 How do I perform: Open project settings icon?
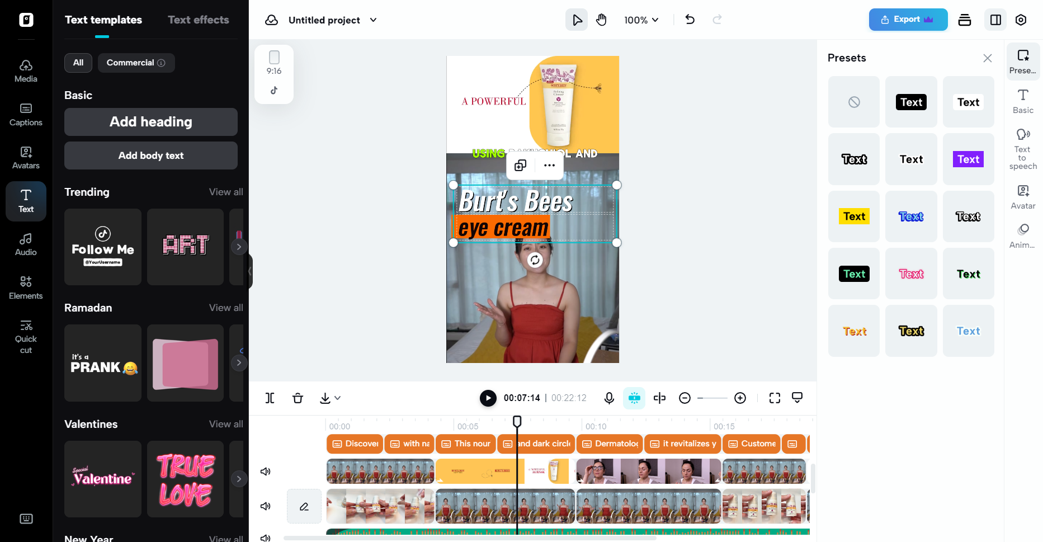coord(1021,20)
